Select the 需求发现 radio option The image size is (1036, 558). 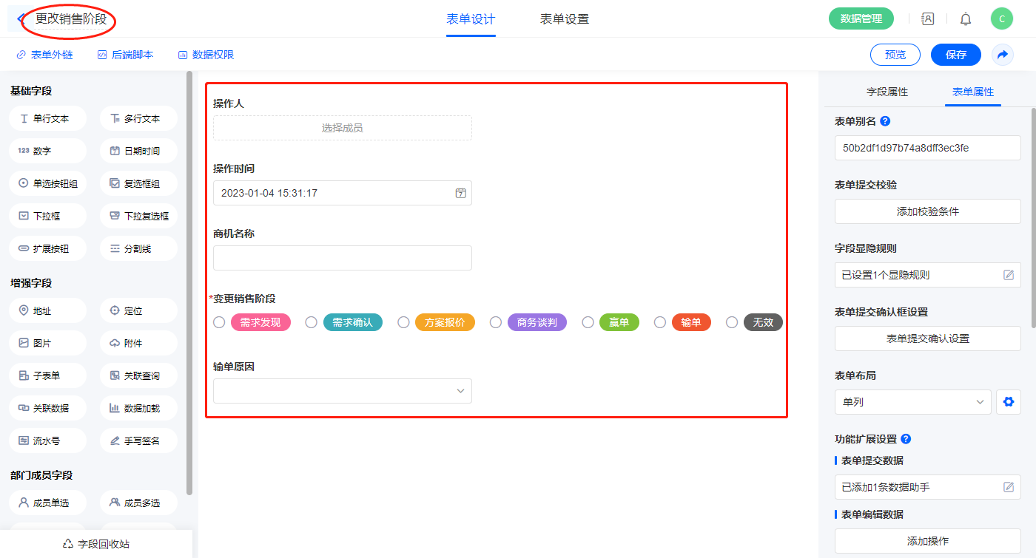(x=219, y=322)
